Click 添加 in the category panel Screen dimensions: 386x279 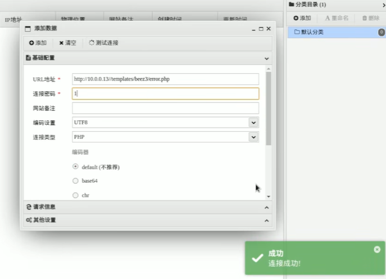tap(302, 18)
